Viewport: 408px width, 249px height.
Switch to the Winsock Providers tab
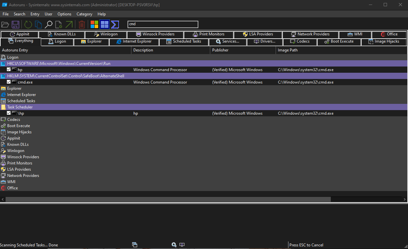[x=155, y=34]
